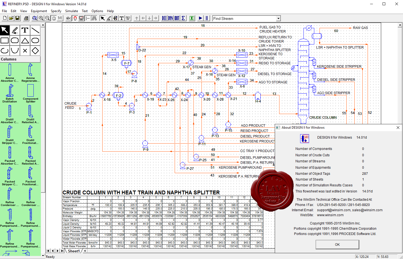
Task: Click OK in the About dialog
Action: tap(337, 244)
